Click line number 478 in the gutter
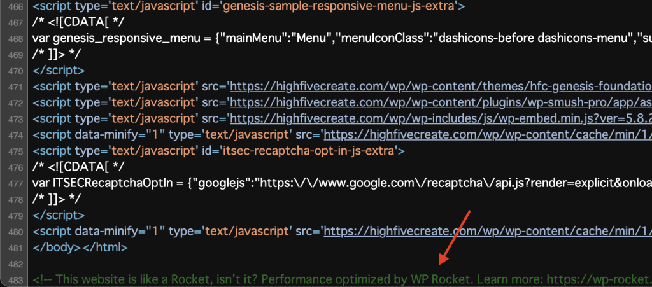The image size is (652, 287). (15, 199)
